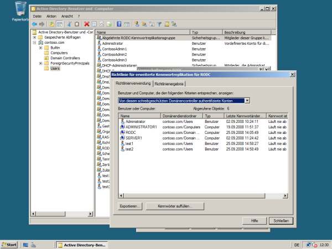Click the Server Manager quick launch icon
Viewport: 332px width, 249px height.
coord(25,245)
